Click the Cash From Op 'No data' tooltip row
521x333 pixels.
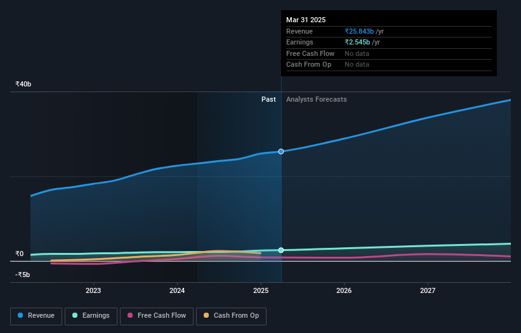[x=389, y=65]
